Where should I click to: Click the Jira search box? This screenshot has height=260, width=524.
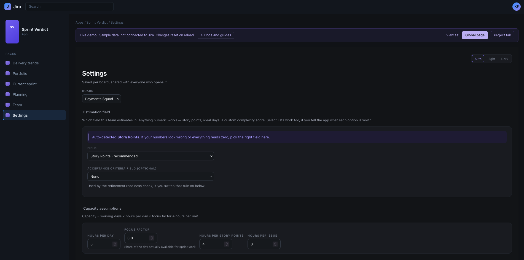pos(69,7)
